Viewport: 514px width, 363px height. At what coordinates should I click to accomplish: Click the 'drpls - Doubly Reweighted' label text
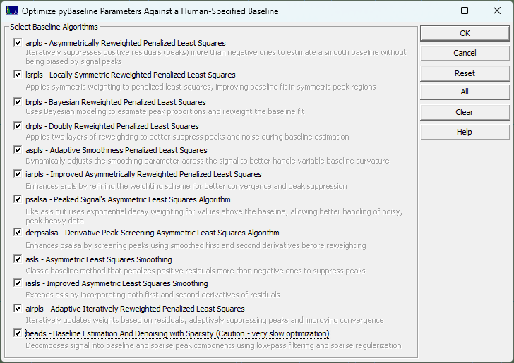click(112, 126)
